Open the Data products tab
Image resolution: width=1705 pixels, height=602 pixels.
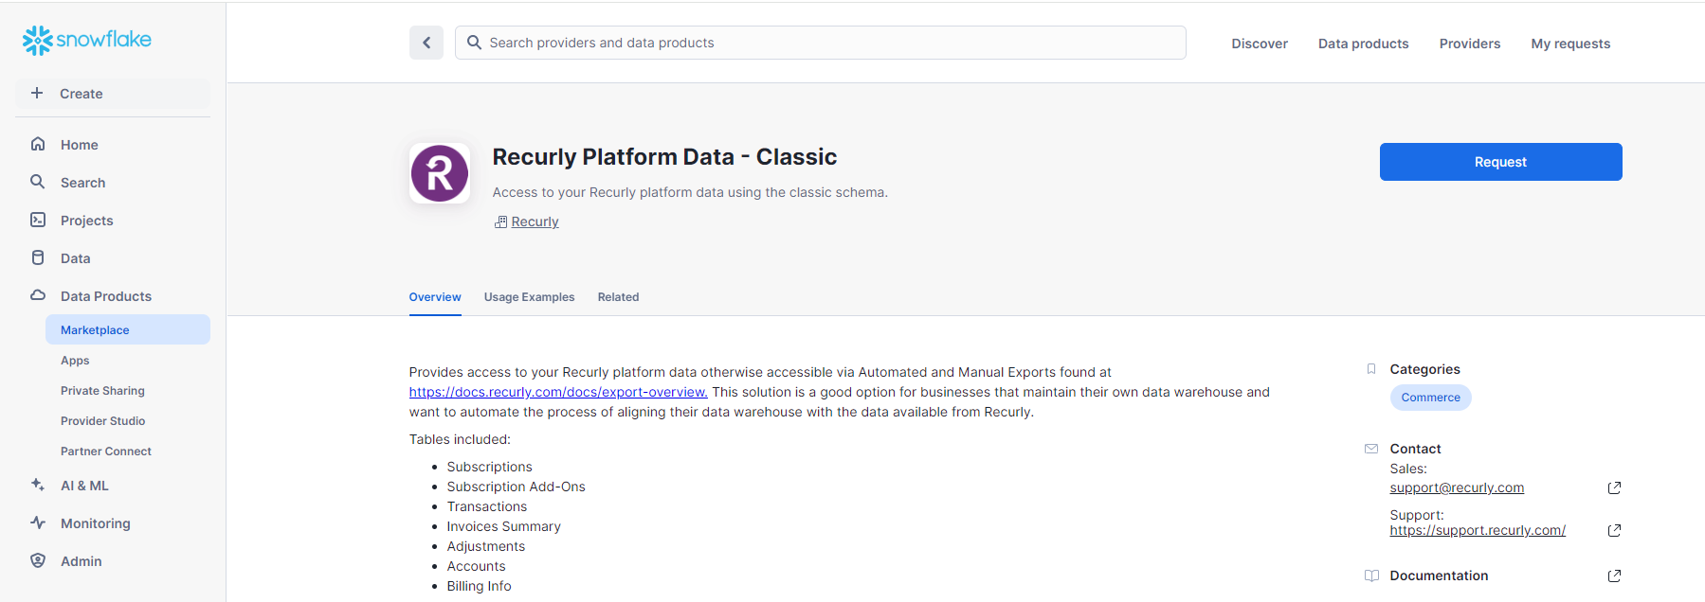[1363, 44]
